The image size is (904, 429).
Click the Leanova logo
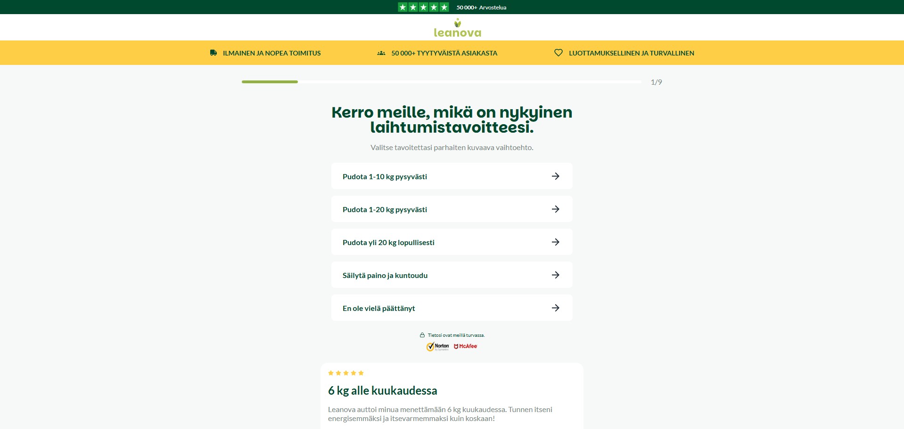click(457, 28)
